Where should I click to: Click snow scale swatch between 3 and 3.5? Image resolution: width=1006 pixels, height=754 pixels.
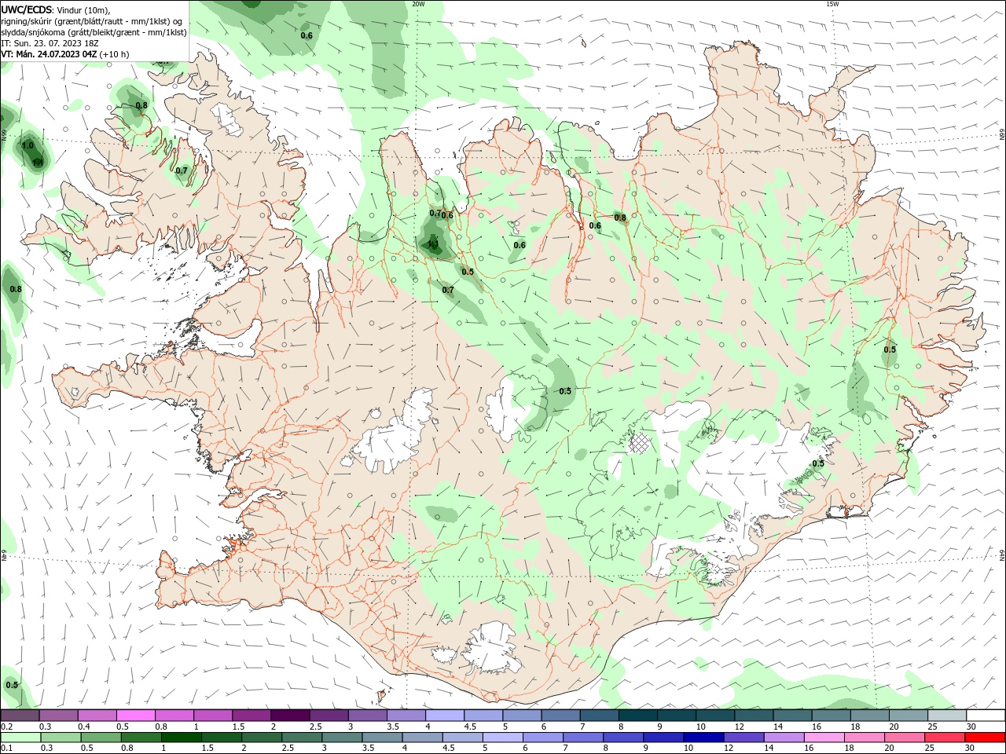point(366,716)
